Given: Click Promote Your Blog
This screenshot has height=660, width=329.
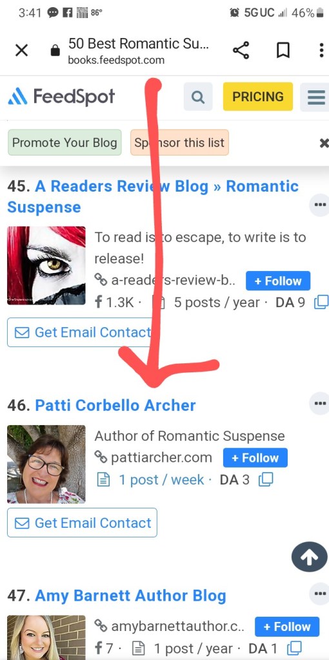Looking at the screenshot, I should [x=65, y=143].
